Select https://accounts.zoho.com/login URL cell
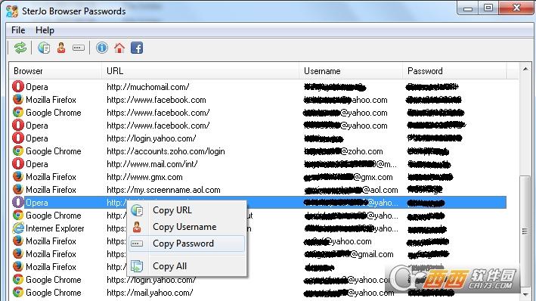 tap(166, 151)
